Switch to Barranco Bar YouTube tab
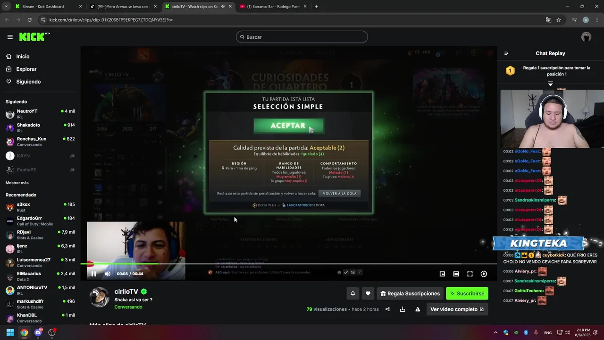Screen dimensions: 604x340 [273, 7]
